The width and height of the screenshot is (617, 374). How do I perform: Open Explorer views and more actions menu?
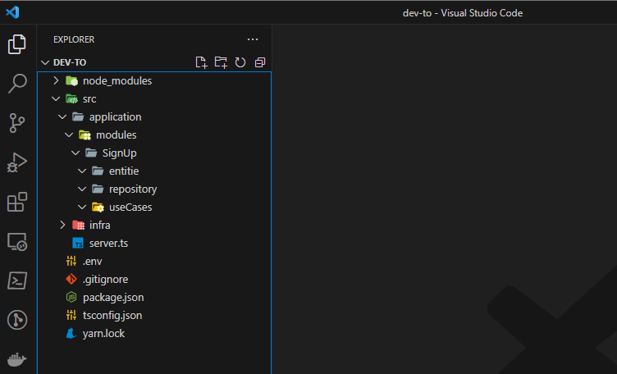(253, 39)
